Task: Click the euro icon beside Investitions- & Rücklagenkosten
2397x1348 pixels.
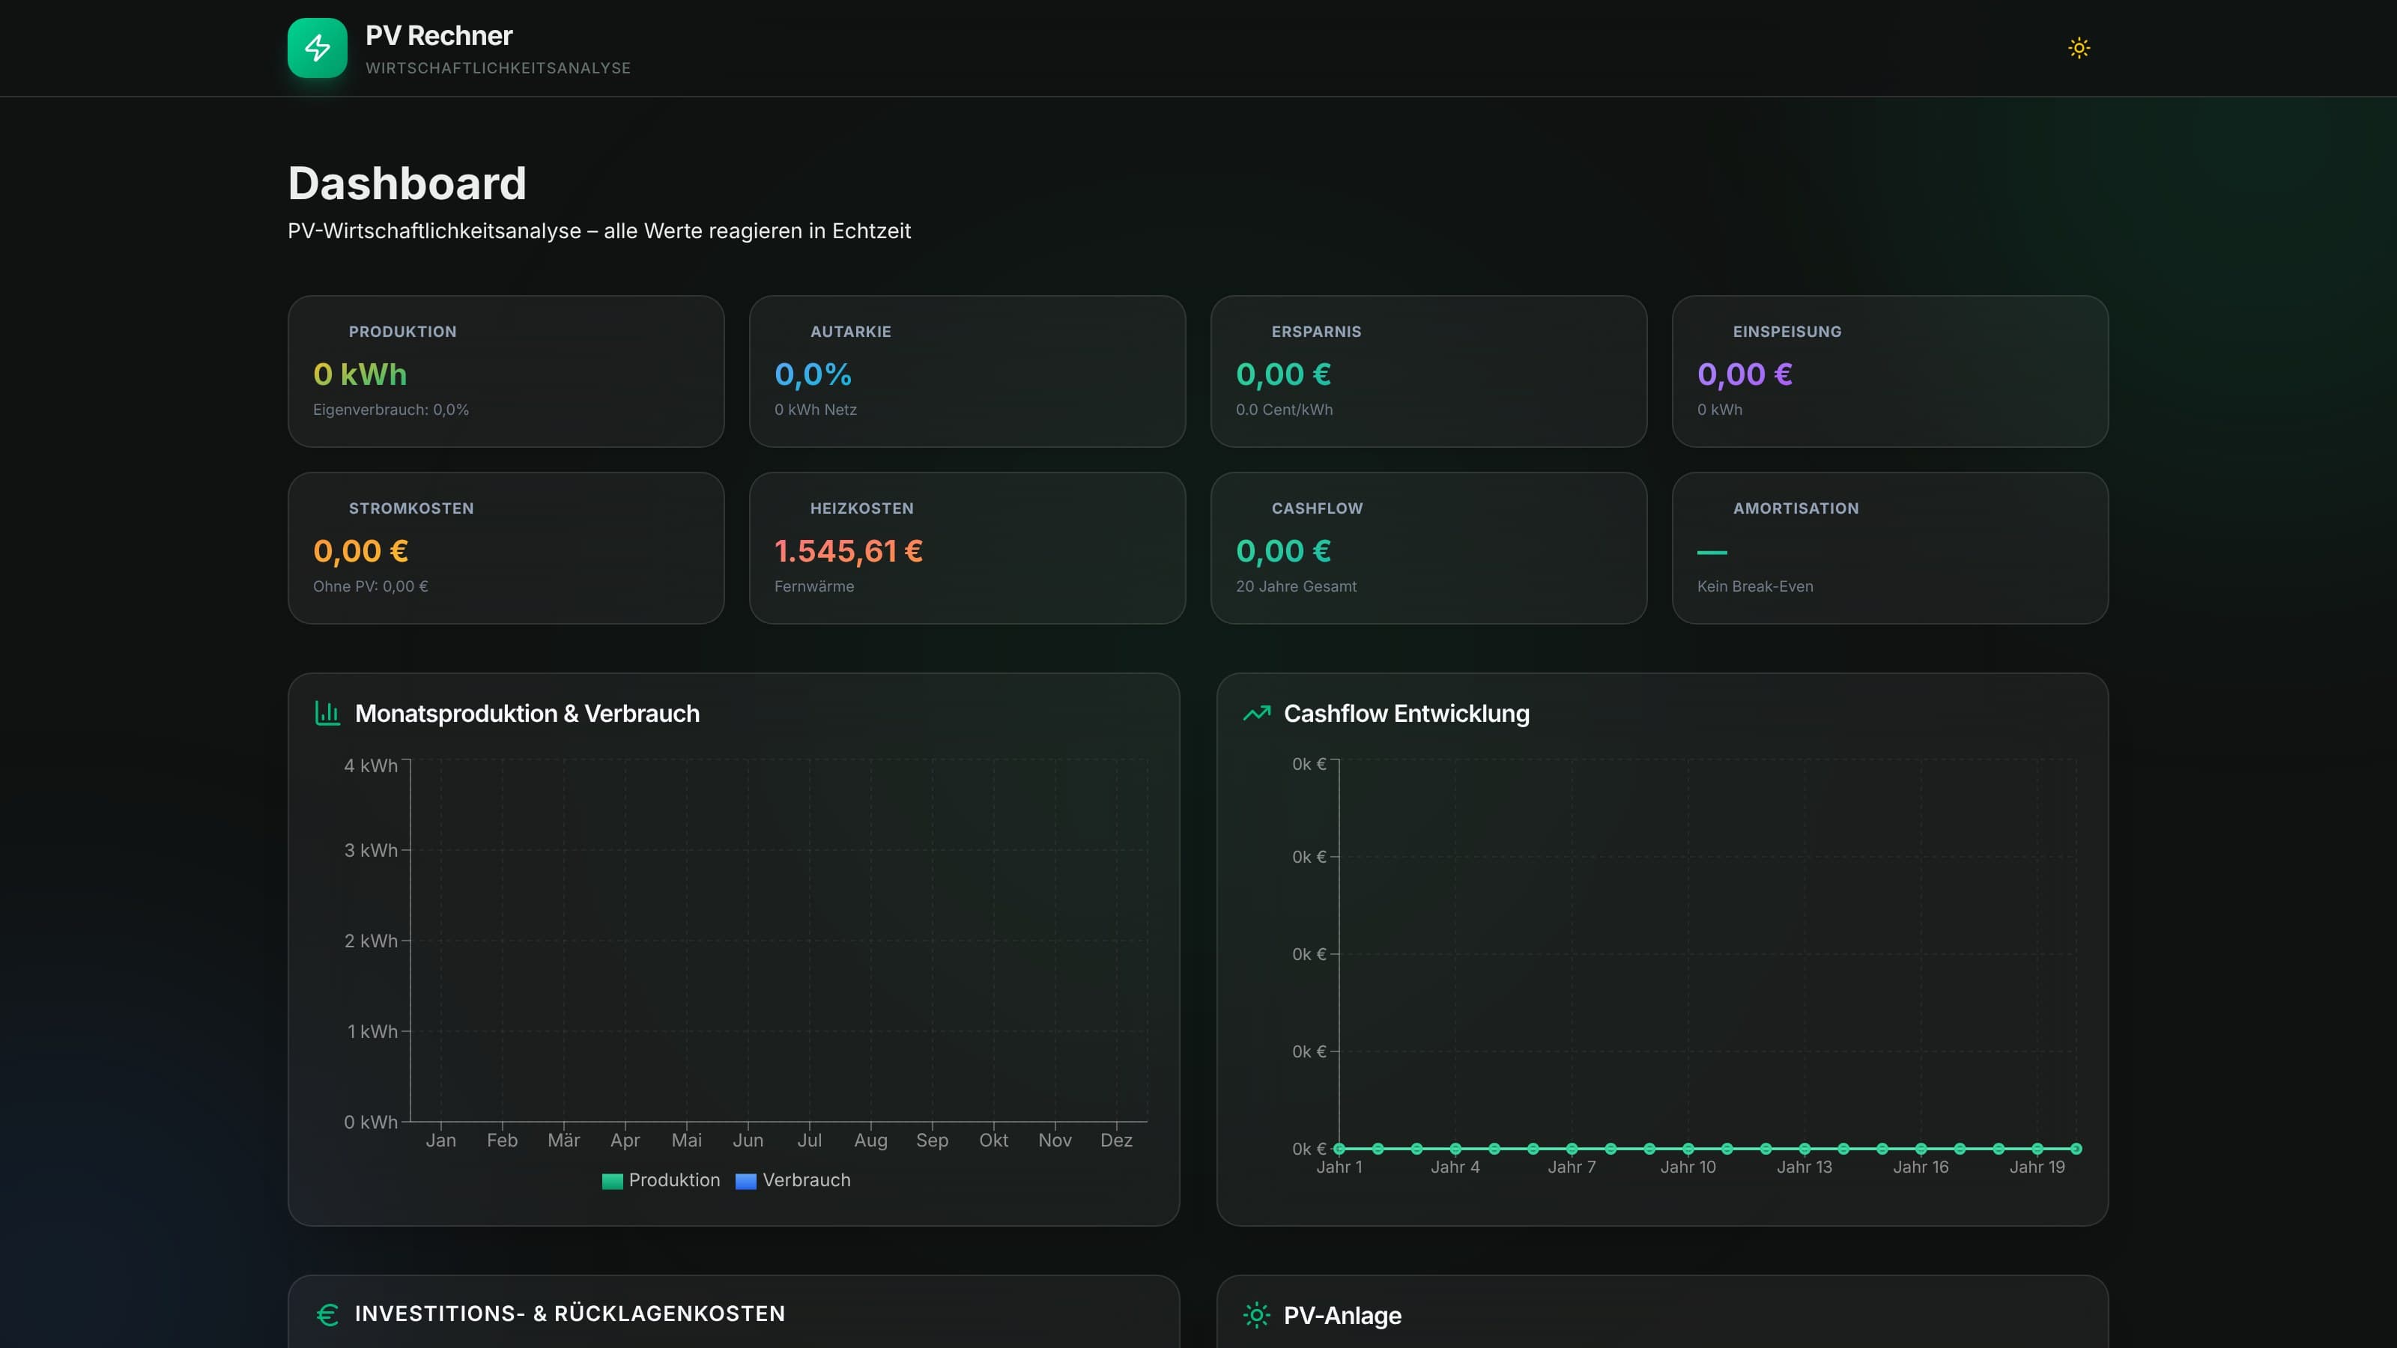Action: (327, 1314)
